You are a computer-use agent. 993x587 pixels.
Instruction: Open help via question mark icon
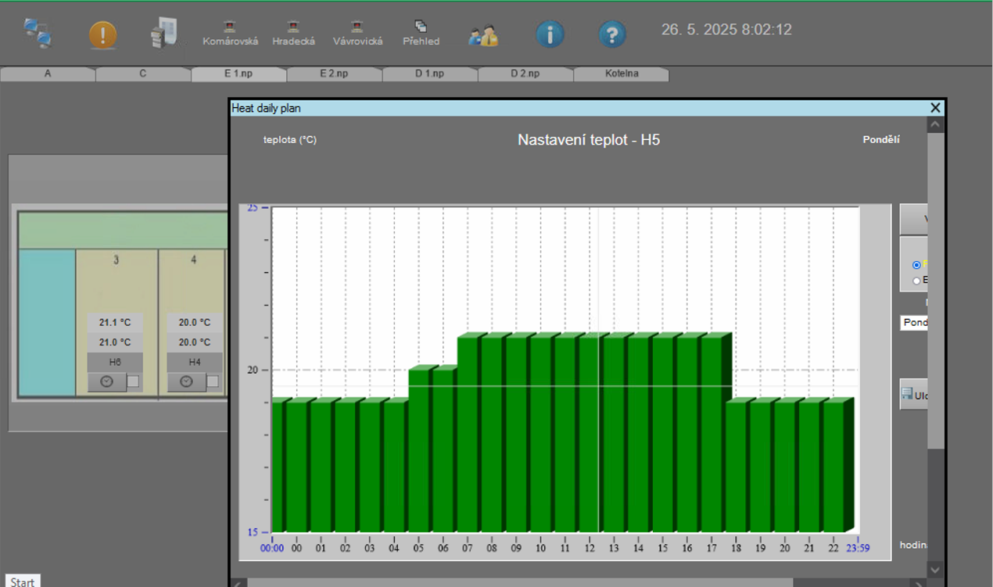click(x=612, y=34)
